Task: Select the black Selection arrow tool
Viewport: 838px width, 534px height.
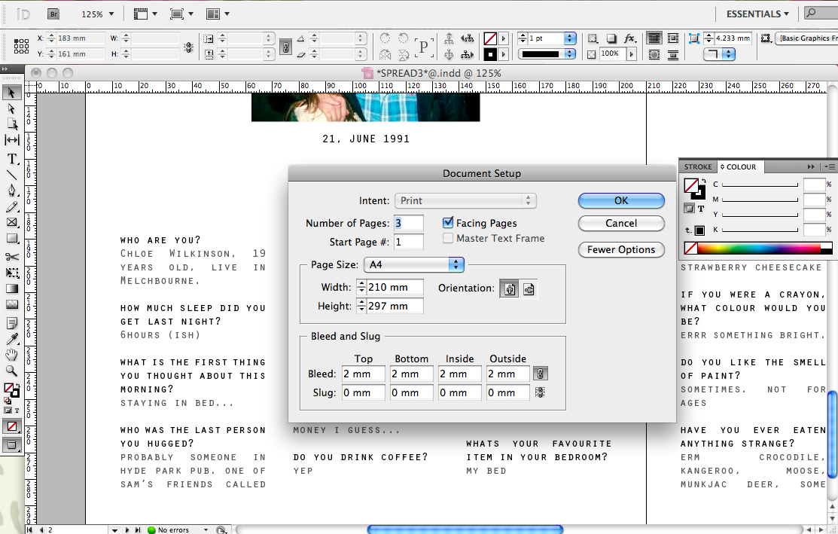Action: pyautogui.click(x=11, y=93)
